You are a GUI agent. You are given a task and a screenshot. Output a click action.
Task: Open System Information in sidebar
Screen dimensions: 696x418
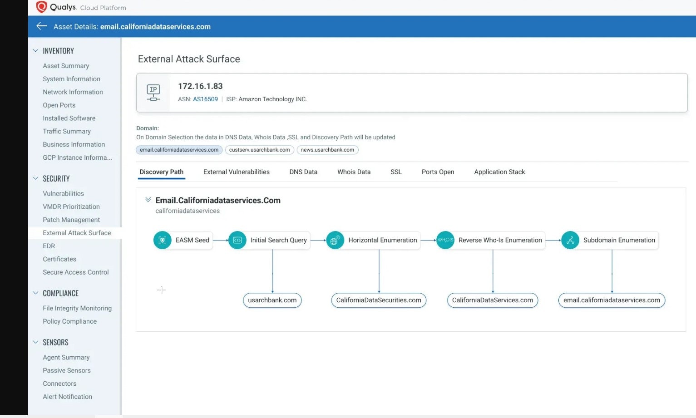coord(71,79)
